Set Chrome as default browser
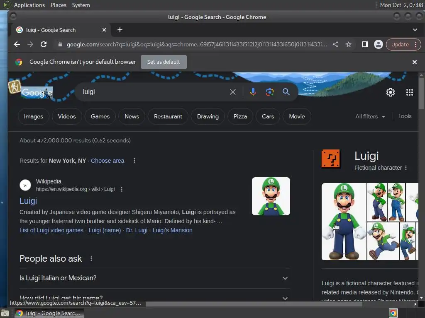This screenshot has width=425, height=318. (164, 62)
